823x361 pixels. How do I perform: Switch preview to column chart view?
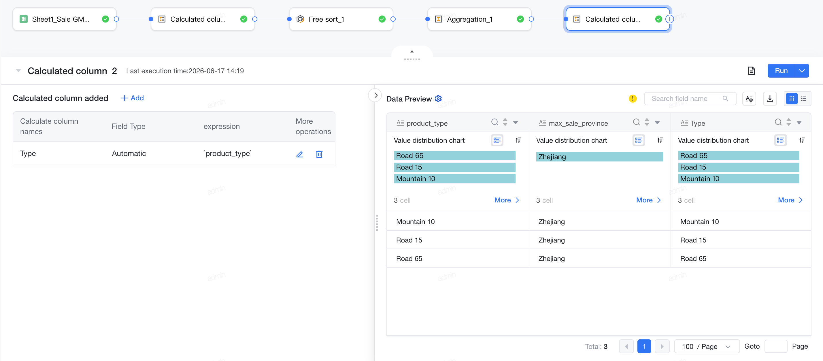coord(791,99)
